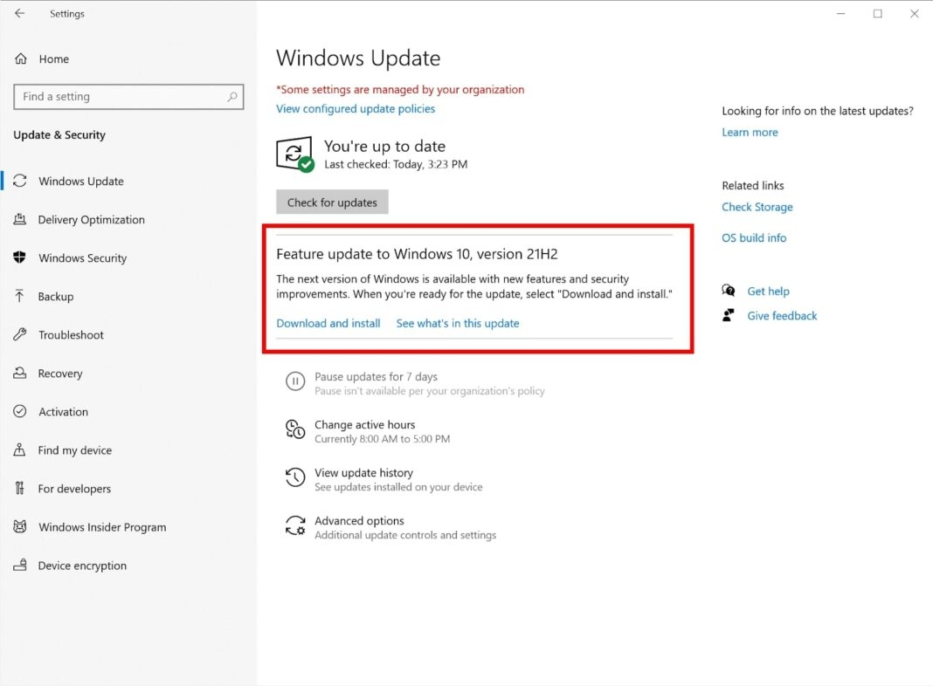The height and width of the screenshot is (686, 933).
Task: Open Windows Security from the sidebar
Action: click(x=20, y=257)
